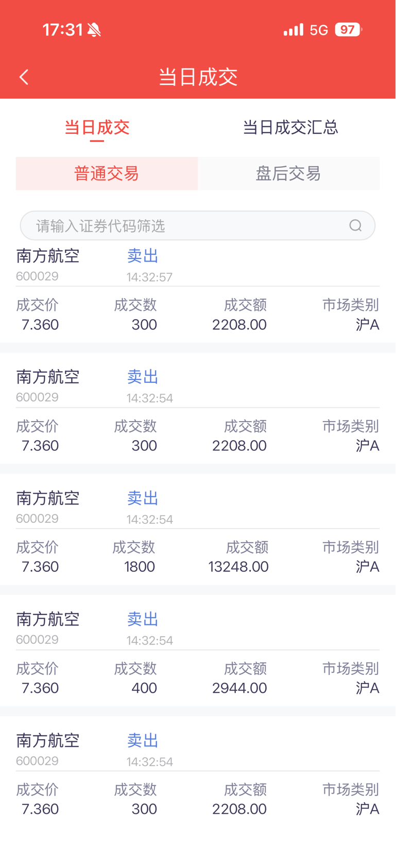This screenshot has height=857, width=396.
Task: Tap the 1800 成交数 value
Action: click(x=140, y=567)
